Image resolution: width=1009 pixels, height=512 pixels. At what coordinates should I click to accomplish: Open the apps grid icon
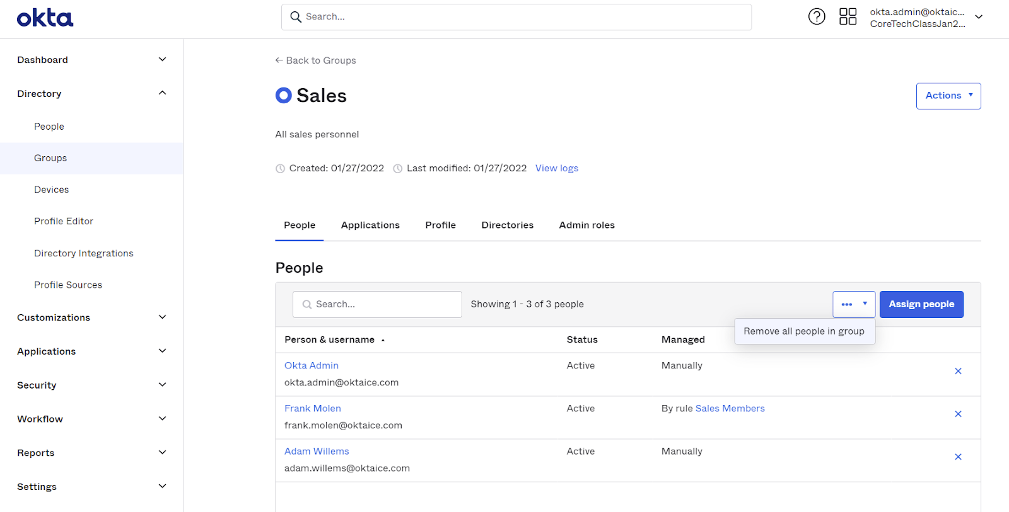[x=848, y=16]
